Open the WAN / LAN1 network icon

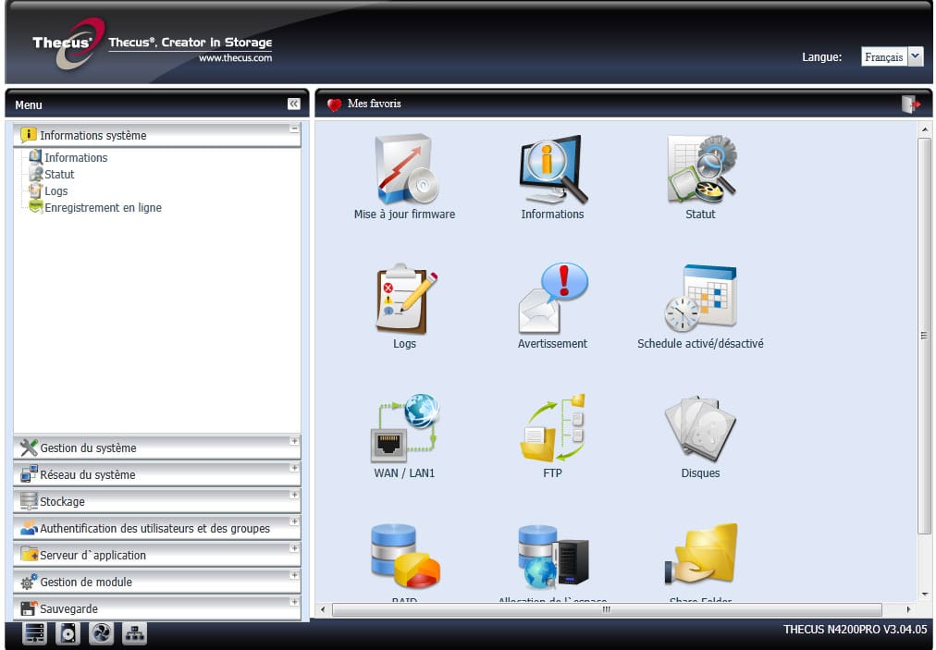pyautogui.click(x=405, y=428)
